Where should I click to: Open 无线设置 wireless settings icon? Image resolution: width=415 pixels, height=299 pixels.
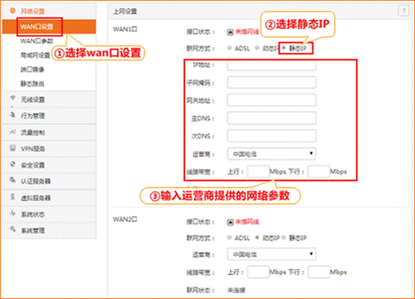click(x=12, y=98)
